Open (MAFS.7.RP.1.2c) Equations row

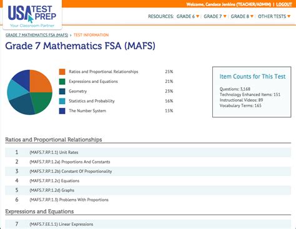coord(148,181)
